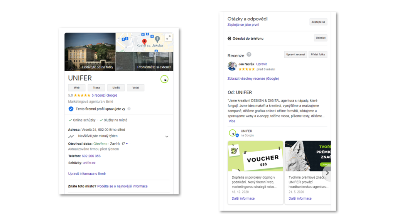Show next posts with carousel arrow

click(327, 173)
